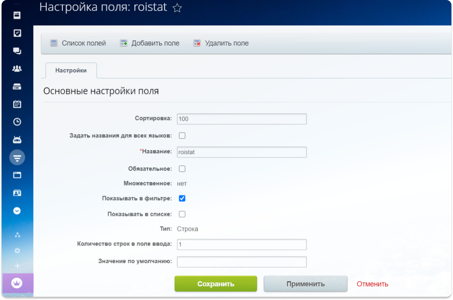
Task: Open Добавить поле in the toolbar
Action: click(x=149, y=43)
